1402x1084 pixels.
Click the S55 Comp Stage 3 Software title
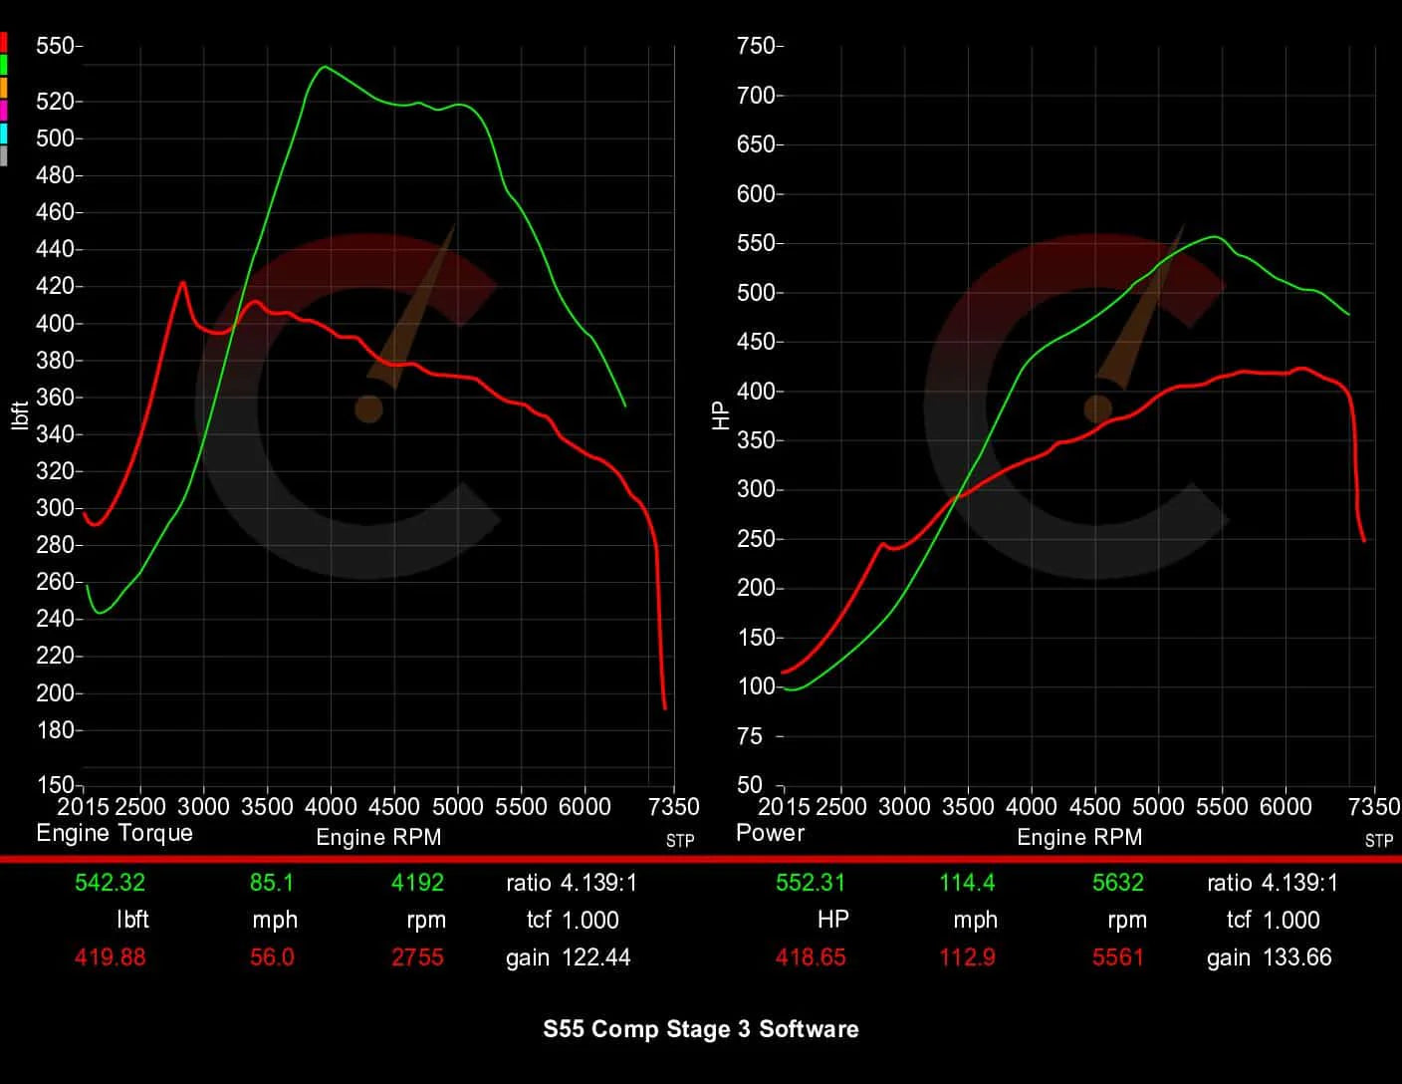pyautogui.click(x=701, y=1030)
